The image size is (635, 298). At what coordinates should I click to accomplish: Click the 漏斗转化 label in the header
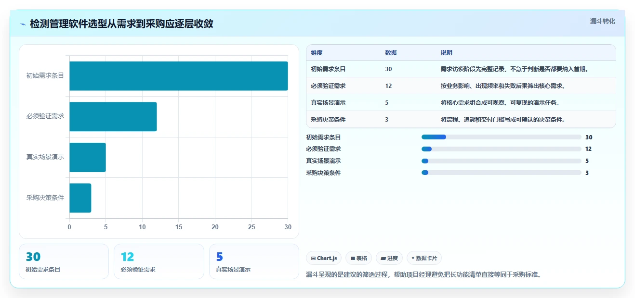[602, 21]
